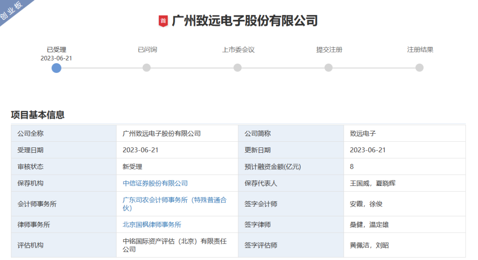The height and width of the screenshot is (260, 478).
Task: Click the 上市委会议 stage label text
Action: coord(238,49)
